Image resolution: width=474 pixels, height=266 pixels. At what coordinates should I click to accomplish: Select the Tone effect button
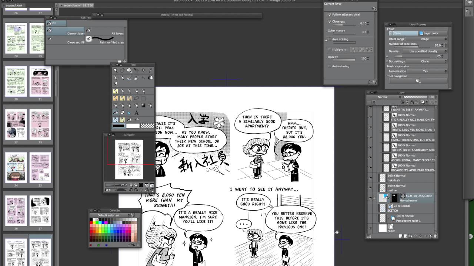[403, 33]
